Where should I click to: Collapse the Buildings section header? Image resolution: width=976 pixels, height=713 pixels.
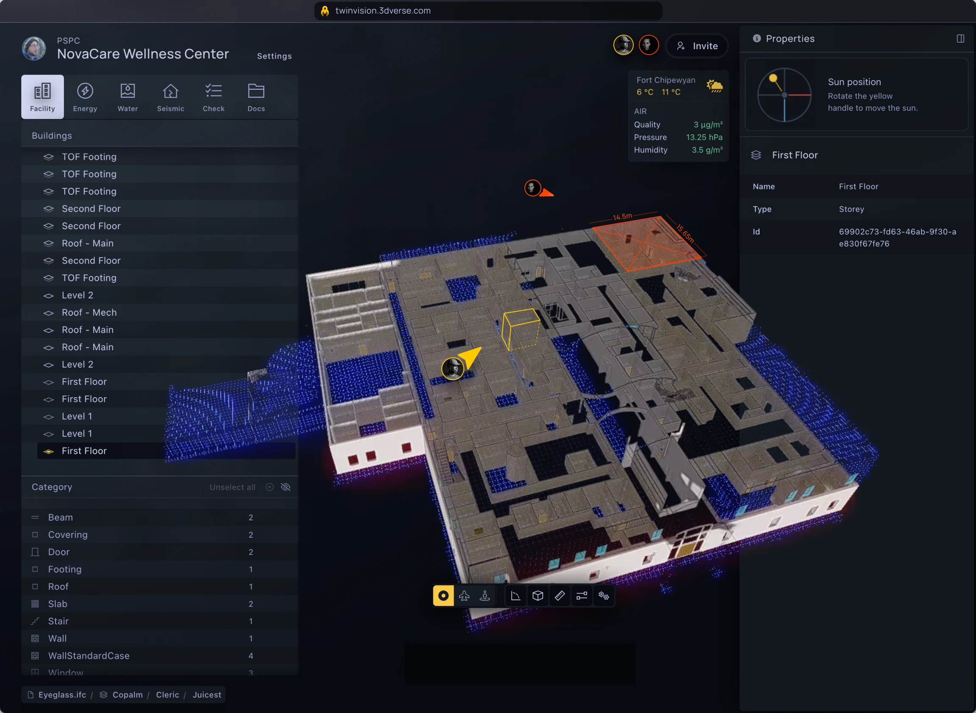[x=51, y=135]
